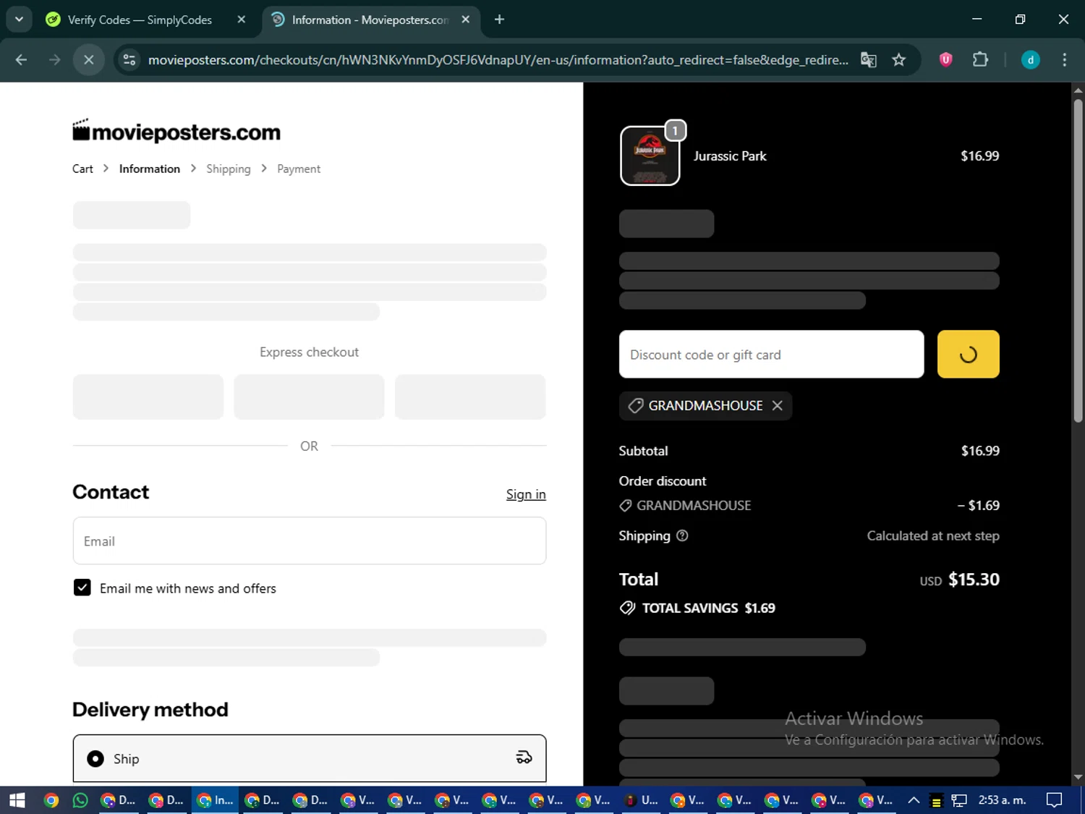1085x814 pixels.
Task: Select the Express checkout label
Action: 309,352
